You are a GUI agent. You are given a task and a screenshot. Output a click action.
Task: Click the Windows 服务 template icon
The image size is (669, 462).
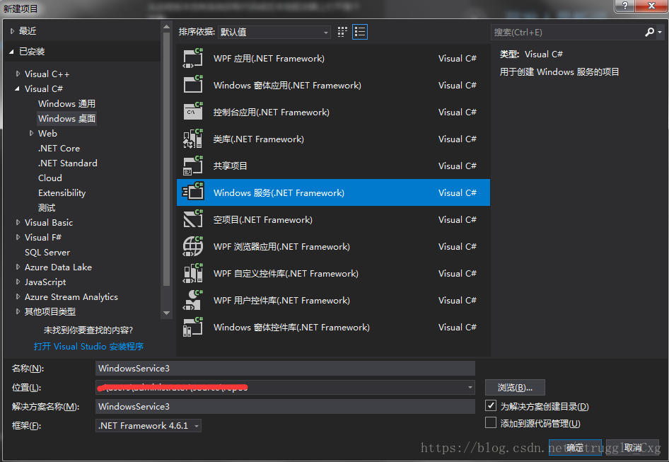click(193, 192)
